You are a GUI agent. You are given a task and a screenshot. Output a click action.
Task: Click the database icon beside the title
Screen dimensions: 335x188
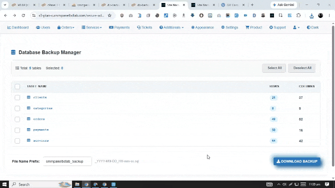pos(13,52)
